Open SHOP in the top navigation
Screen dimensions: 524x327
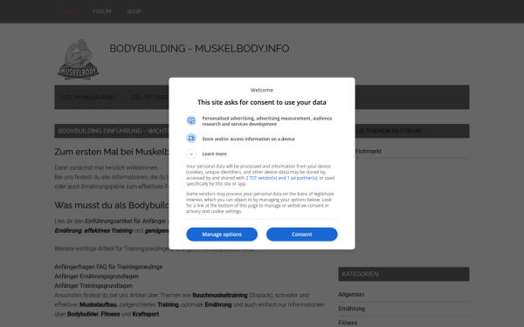click(x=134, y=11)
